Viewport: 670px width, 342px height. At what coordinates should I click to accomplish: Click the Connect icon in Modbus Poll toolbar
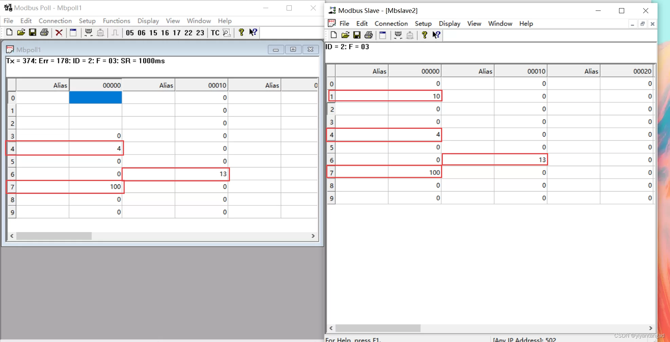[x=88, y=33]
